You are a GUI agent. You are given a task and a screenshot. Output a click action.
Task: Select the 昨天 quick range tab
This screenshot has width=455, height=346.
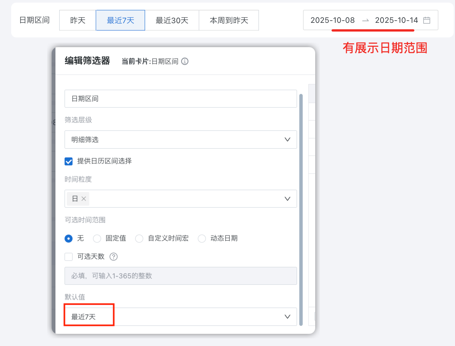point(78,20)
